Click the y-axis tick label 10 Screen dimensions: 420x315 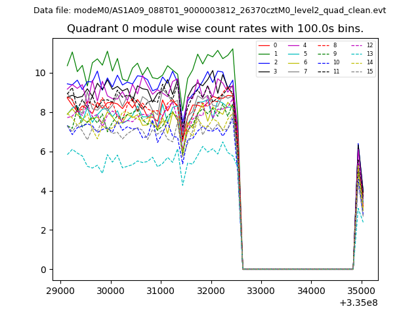click(x=41, y=73)
